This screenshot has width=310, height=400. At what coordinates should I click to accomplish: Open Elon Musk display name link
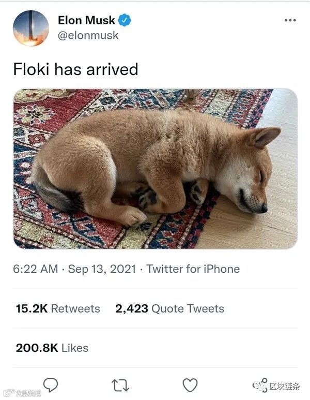point(86,21)
